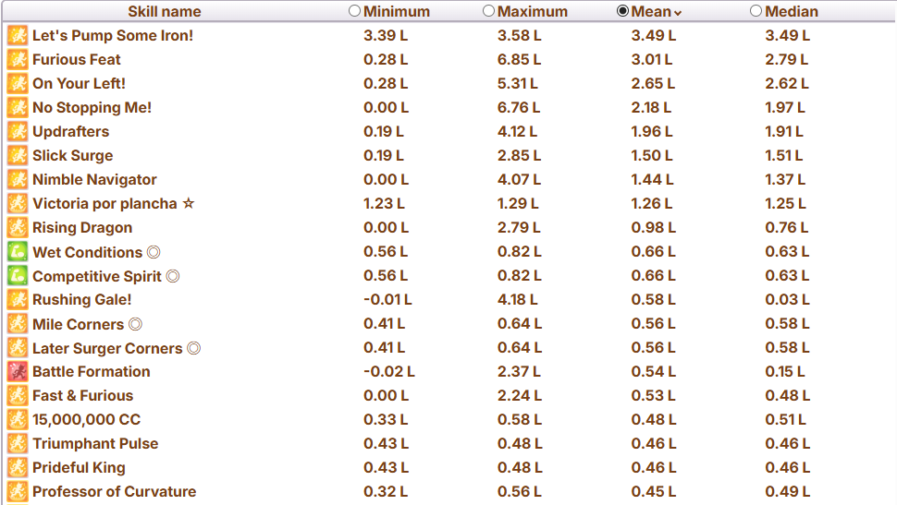Click the 0.49 L median of Professor of Curvature
The height and width of the screenshot is (505, 897).
coord(787,491)
